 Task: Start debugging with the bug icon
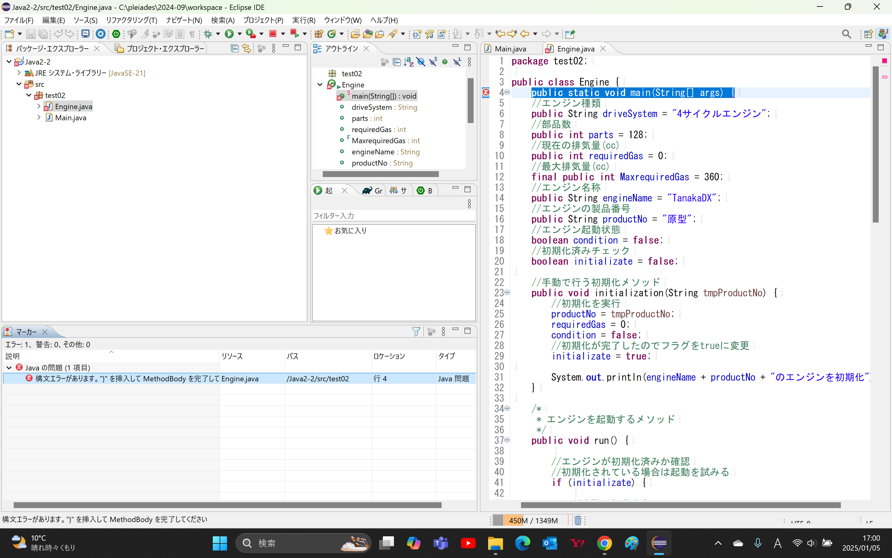[x=208, y=33]
